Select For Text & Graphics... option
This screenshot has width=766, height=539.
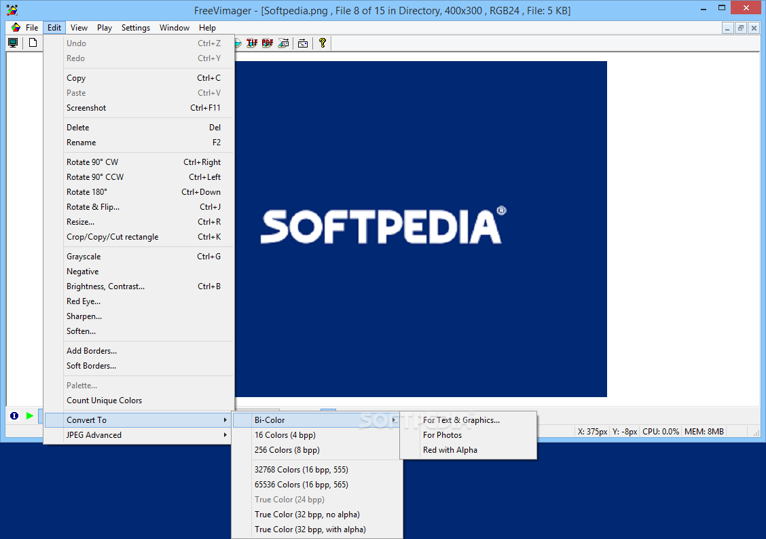469,420
